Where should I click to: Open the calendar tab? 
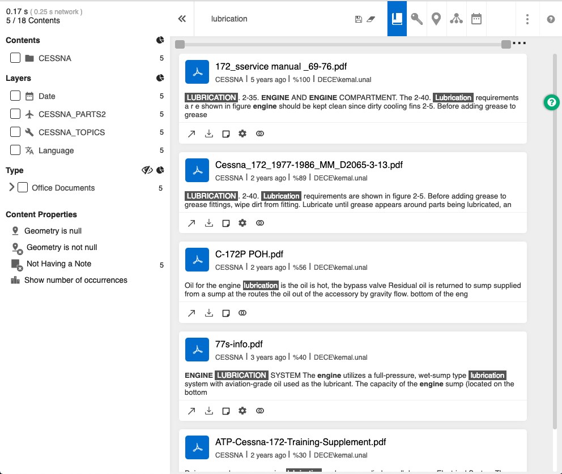point(476,19)
